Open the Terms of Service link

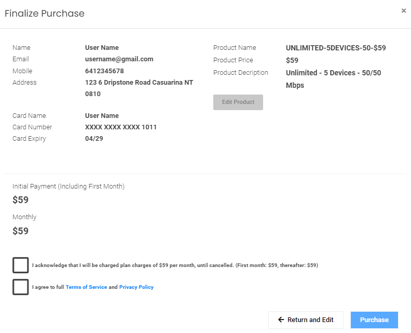pyautogui.click(x=86, y=287)
